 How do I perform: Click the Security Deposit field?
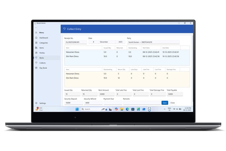pos(74,103)
